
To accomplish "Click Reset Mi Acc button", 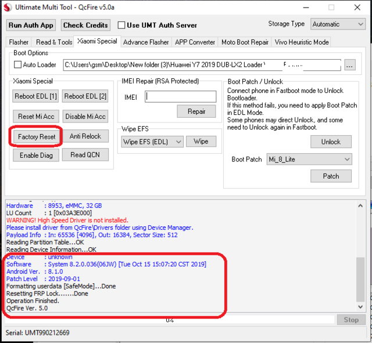I will [x=36, y=116].
